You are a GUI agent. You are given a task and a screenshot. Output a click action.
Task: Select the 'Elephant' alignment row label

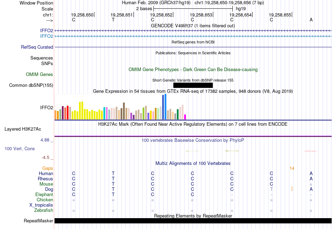44,195
